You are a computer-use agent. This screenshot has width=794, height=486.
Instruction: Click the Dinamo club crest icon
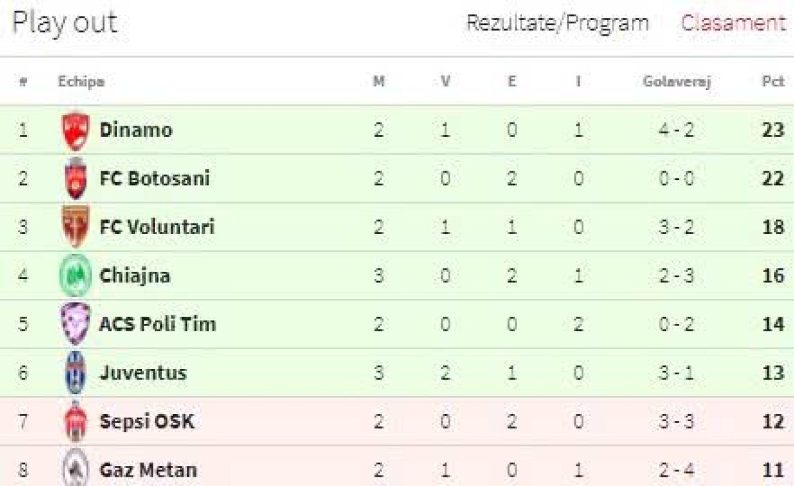[x=75, y=130]
